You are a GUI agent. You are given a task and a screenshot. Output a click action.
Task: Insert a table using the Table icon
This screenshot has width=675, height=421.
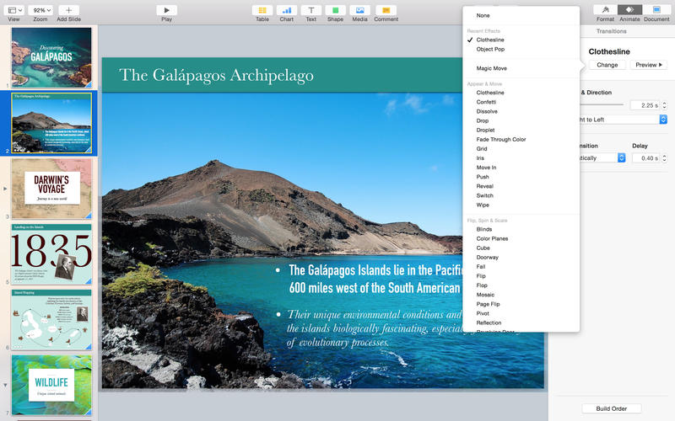pyautogui.click(x=262, y=10)
